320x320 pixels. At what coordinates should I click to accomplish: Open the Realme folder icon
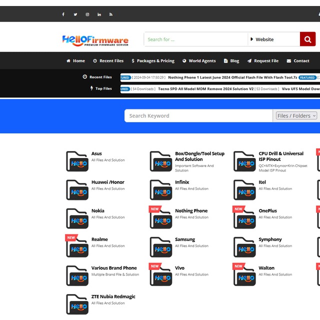tap(77, 247)
